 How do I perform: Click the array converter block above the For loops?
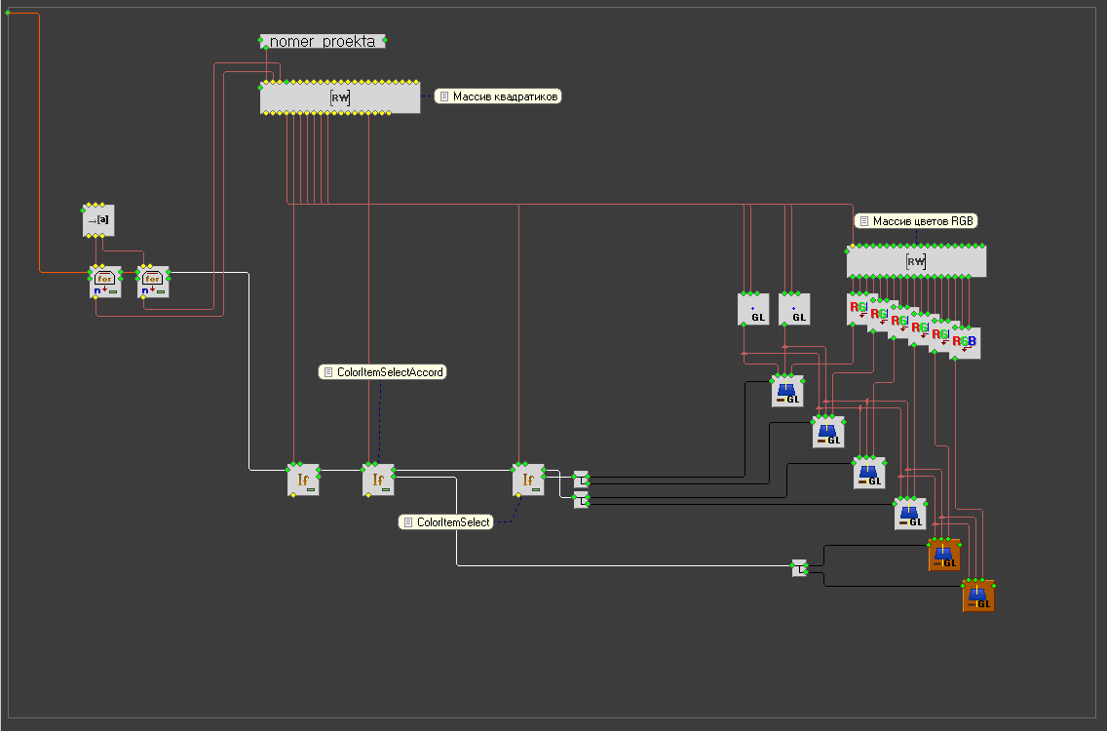click(98, 221)
